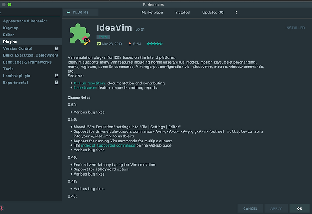Screen dimensions: 312x214
Task: Open the index of supported commands link
Action: [108, 145]
